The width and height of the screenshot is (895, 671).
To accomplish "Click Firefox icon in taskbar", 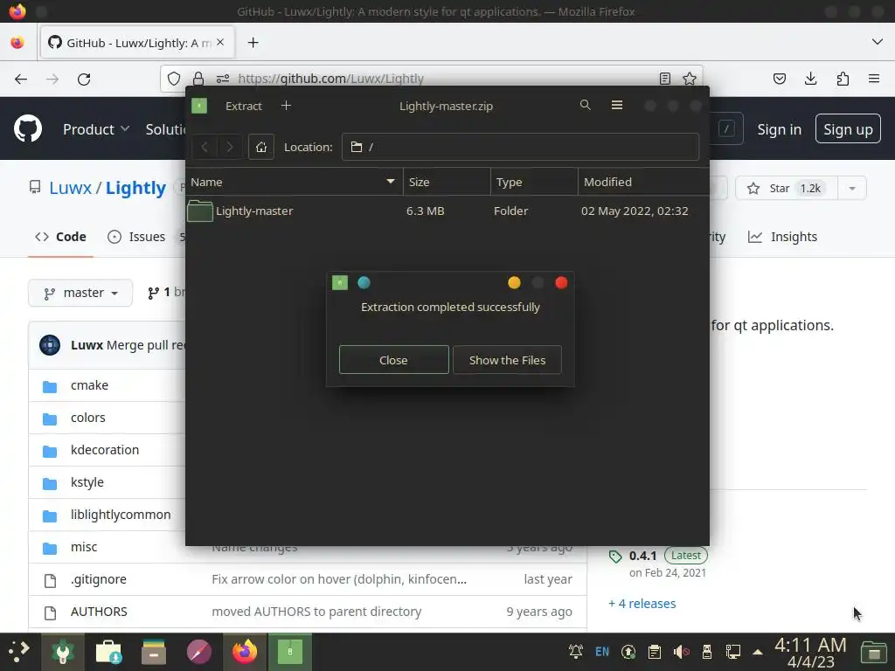I will click(x=245, y=652).
